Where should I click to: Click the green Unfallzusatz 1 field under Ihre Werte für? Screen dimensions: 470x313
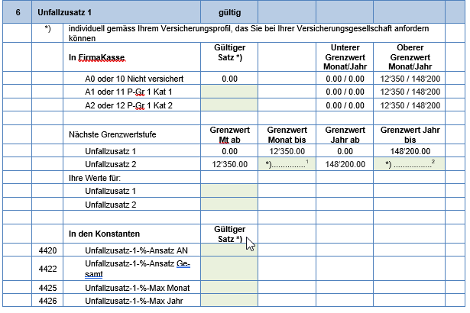pos(229,191)
